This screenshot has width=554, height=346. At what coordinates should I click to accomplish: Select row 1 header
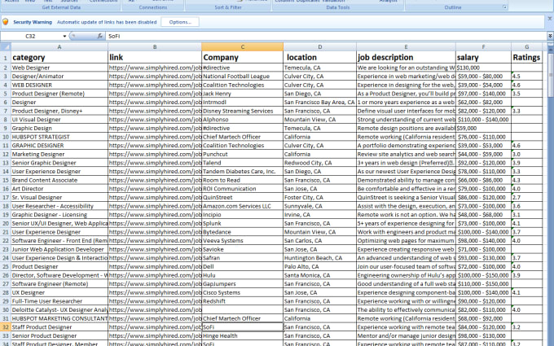6,58
